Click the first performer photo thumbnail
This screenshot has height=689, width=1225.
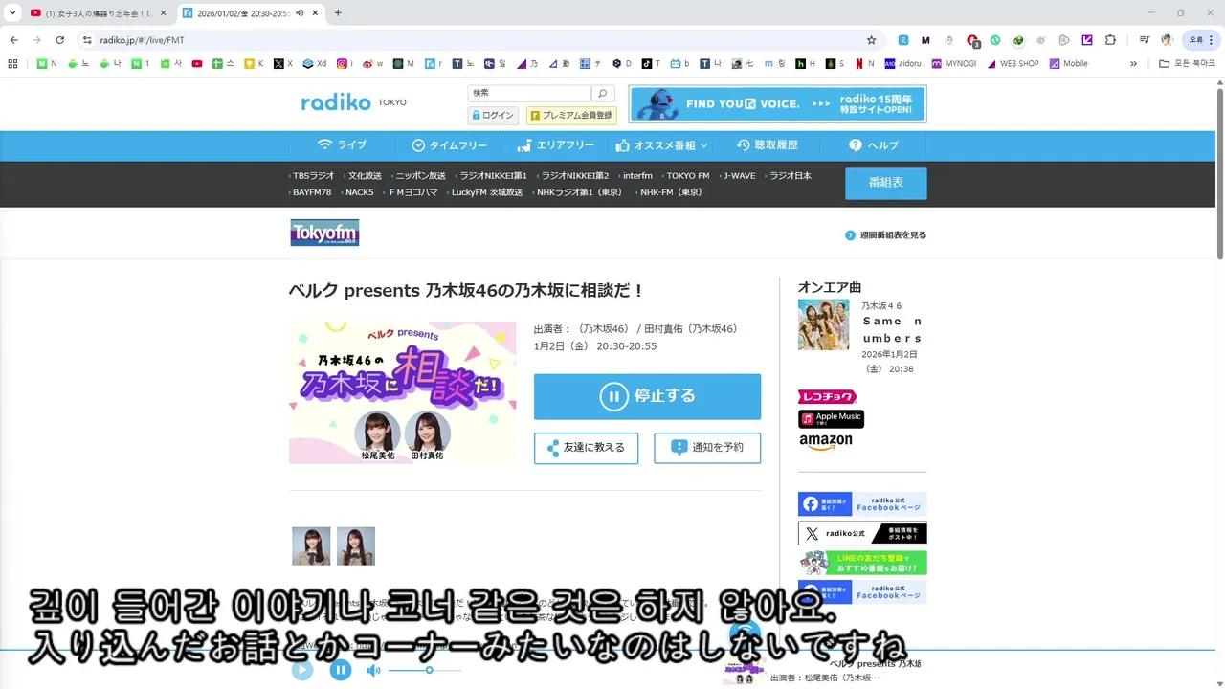pyautogui.click(x=311, y=545)
